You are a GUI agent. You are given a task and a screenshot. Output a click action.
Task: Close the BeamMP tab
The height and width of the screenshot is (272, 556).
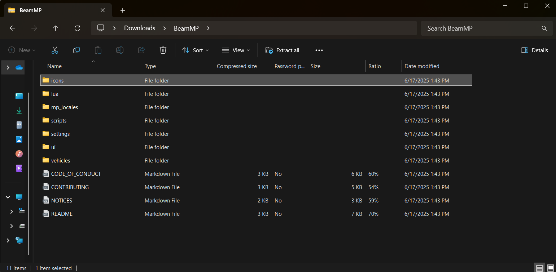102,10
